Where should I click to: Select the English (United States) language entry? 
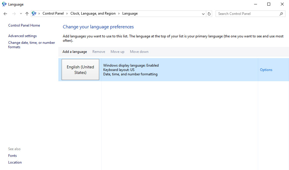click(80, 69)
